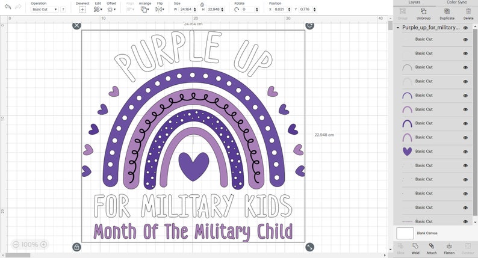Select the purple heart layer thumbnail
478x258 pixels.
[408, 152]
